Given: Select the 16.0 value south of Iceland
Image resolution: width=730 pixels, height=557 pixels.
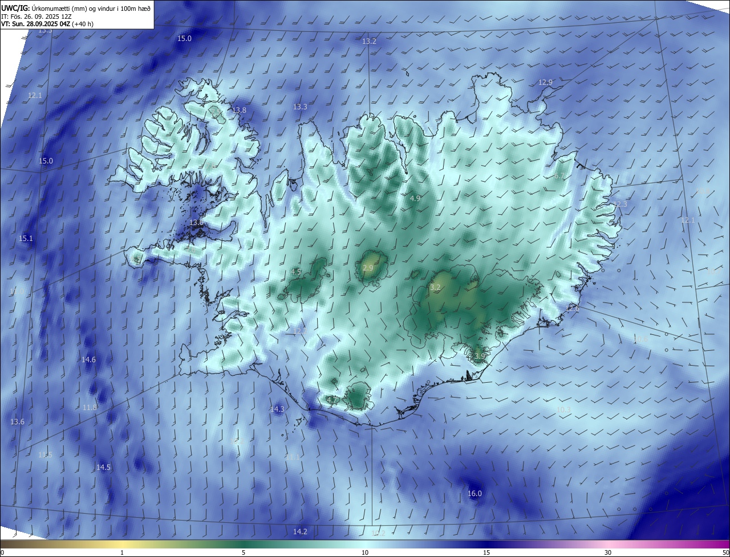Looking at the screenshot, I should [x=474, y=493].
